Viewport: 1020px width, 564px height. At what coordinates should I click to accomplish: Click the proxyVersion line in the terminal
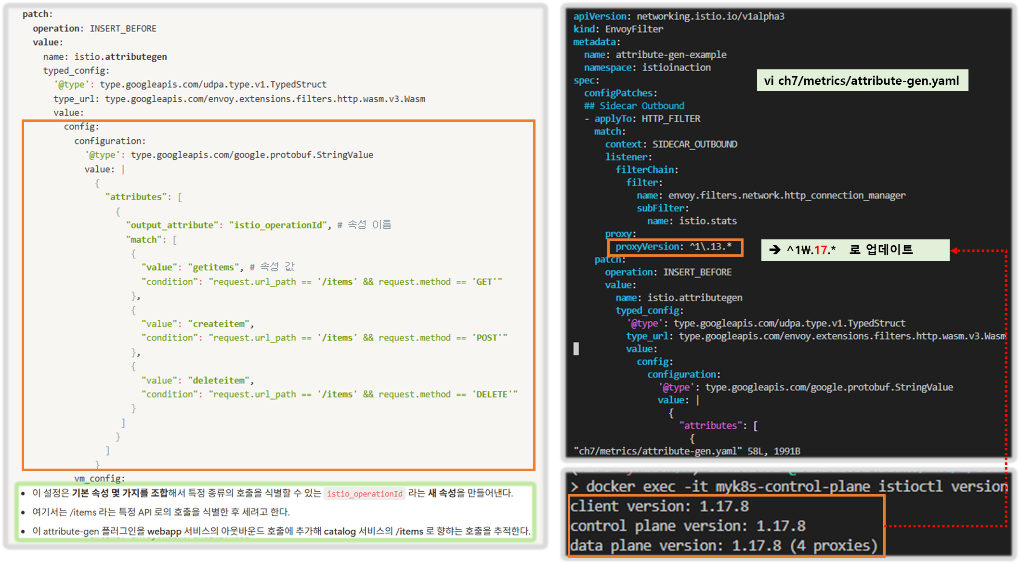coord(674,247)
